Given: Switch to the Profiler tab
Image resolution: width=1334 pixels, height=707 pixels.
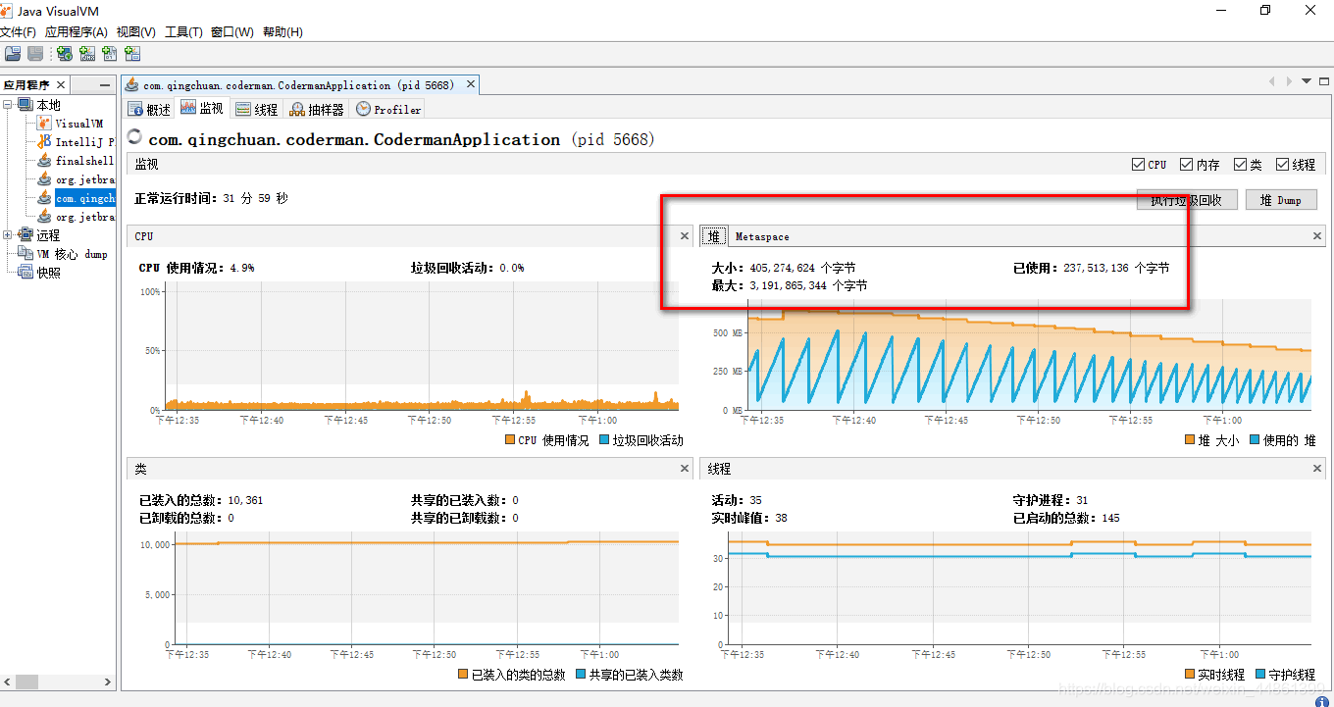Looking at the screenshot, I should coord(388,109).
